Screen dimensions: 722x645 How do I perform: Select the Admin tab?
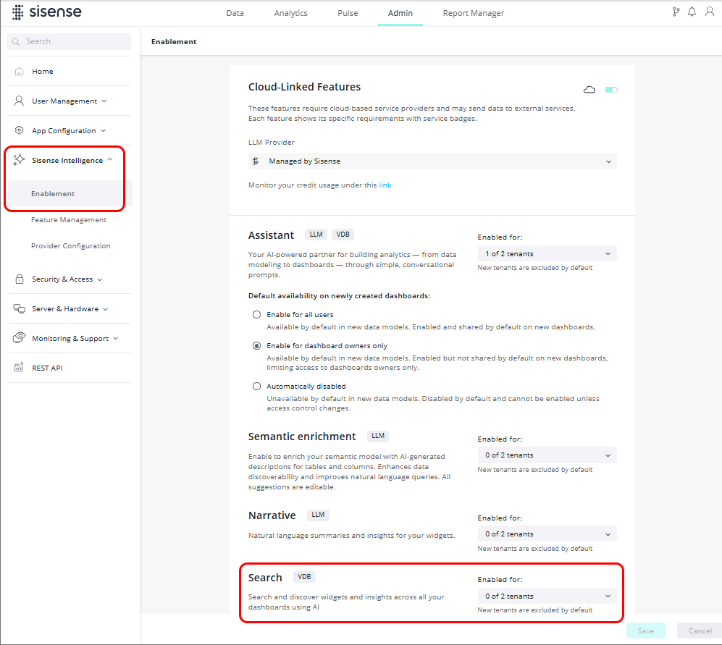[x=400, y=13]
